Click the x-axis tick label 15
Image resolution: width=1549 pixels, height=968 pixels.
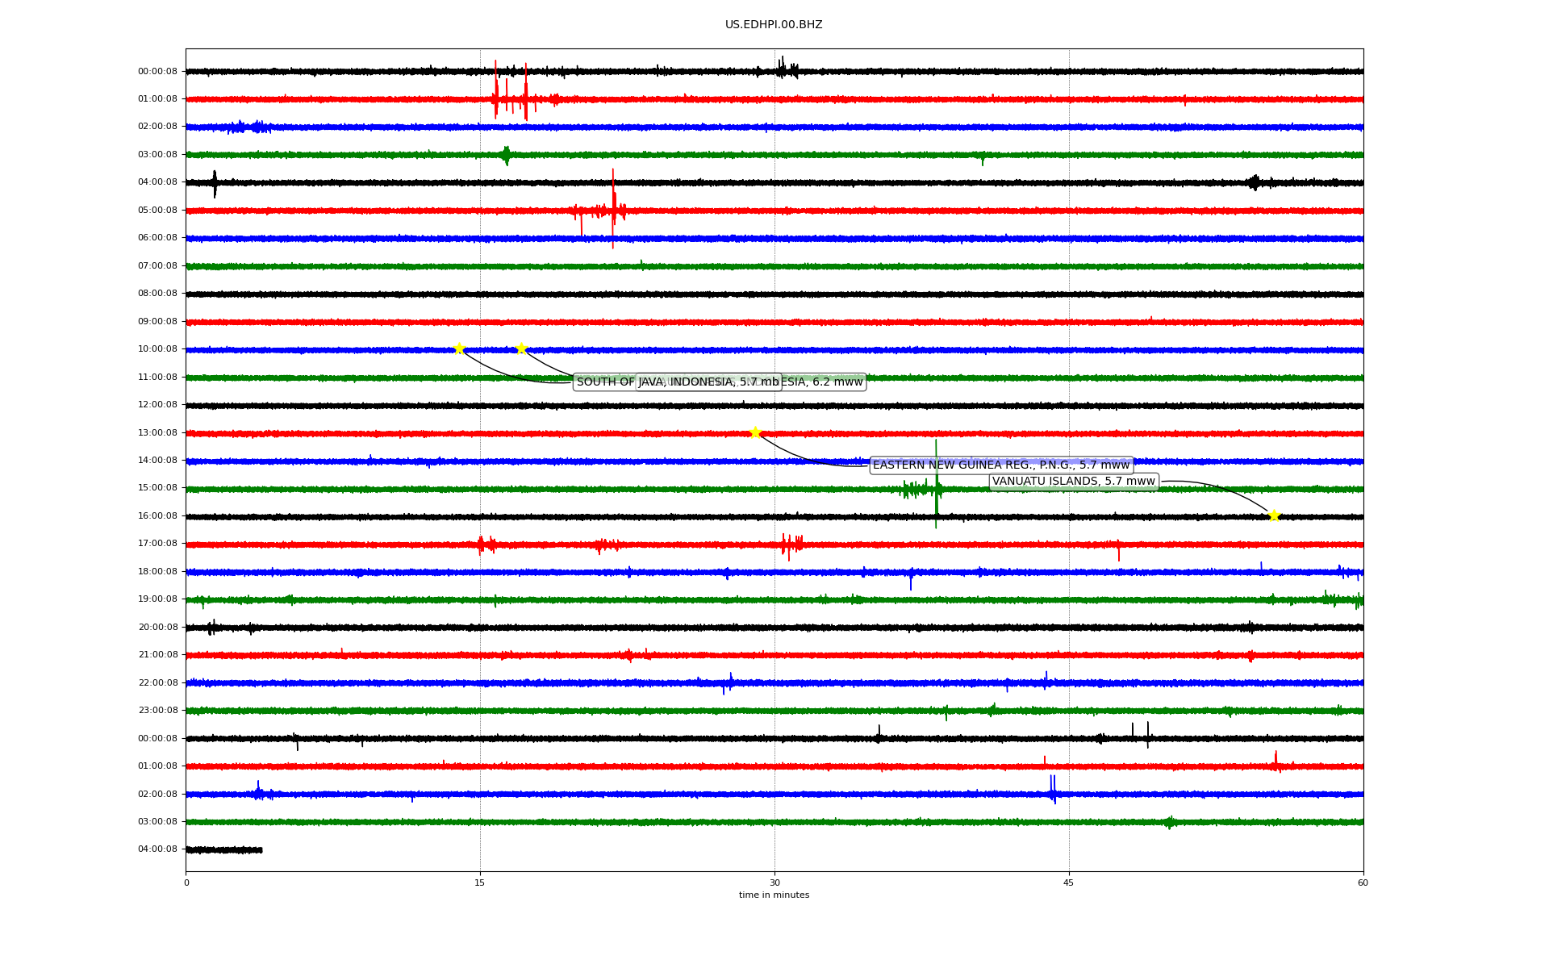click(x=480, y=882)
